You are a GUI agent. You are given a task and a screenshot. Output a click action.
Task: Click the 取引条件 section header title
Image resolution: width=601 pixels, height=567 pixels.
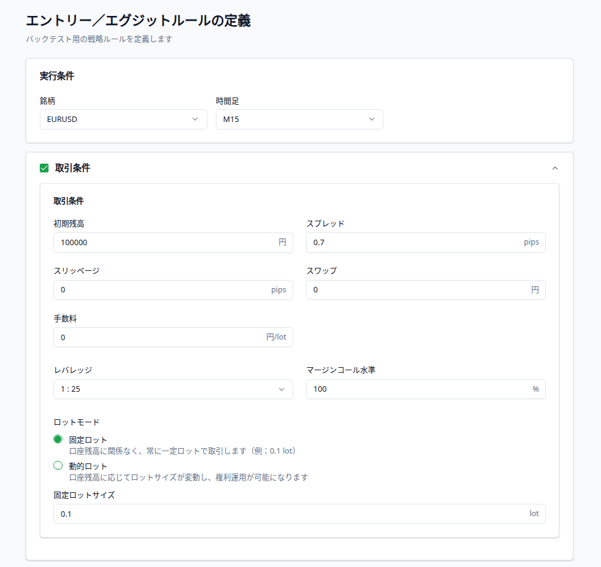click(x=72, y=168)
